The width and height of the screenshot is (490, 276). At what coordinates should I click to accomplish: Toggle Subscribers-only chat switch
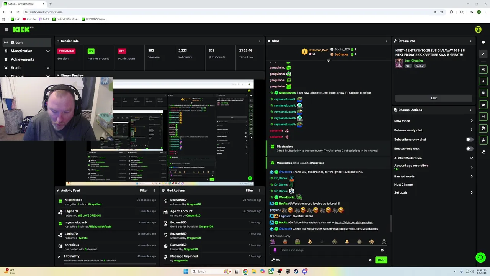point(469,140)
